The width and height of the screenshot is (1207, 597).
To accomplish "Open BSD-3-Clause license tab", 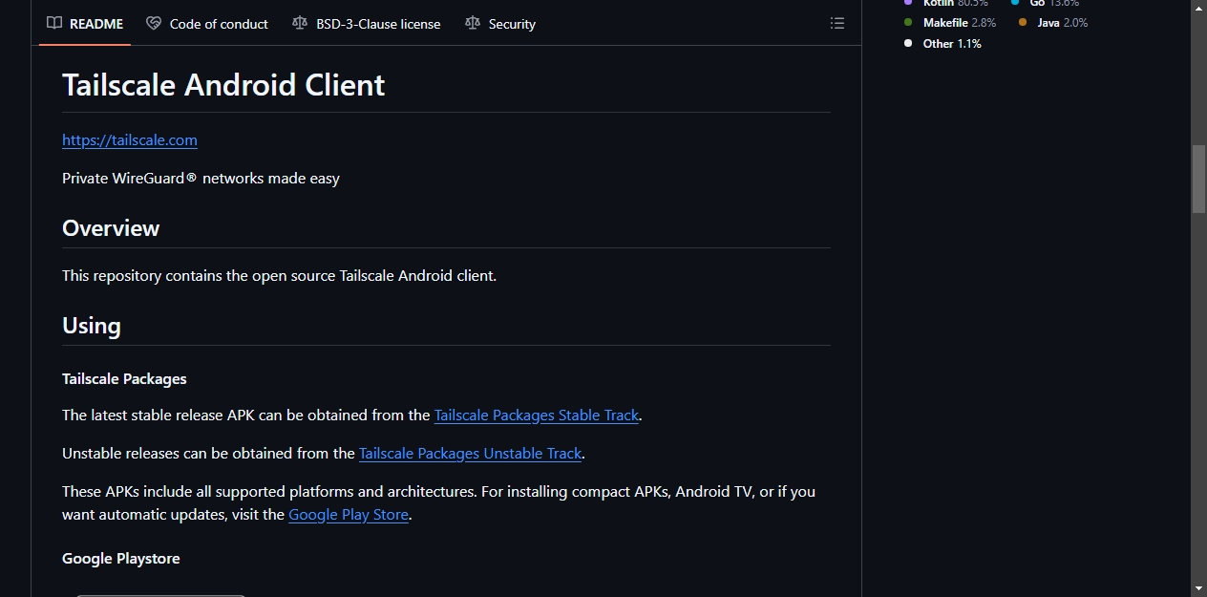I will 367,24.
